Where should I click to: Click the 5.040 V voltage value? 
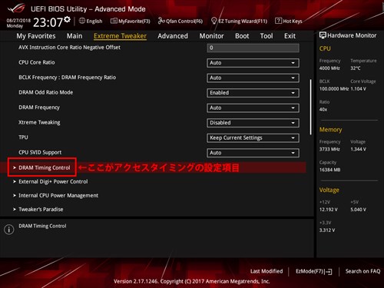click(x=359, y=210)
